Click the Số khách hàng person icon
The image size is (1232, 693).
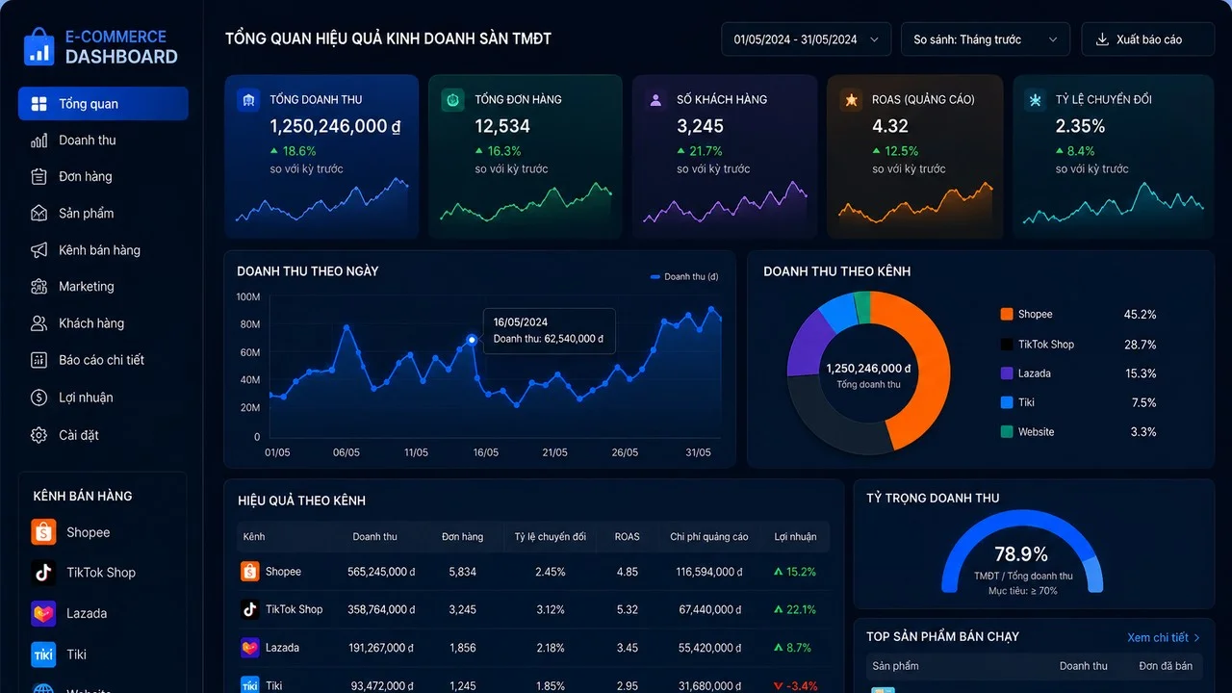pos(656,100)
